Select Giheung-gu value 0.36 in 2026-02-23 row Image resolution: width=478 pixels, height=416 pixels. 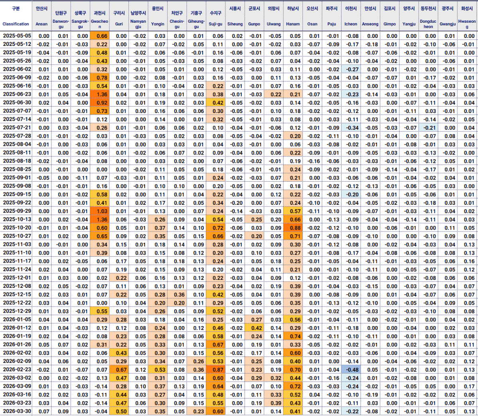coord(196,370)
